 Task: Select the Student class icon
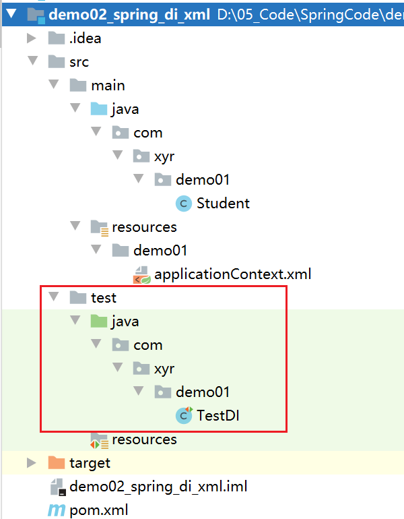pyautogui.click(x=184, y=204)
